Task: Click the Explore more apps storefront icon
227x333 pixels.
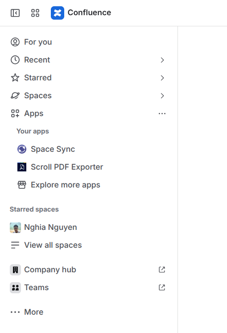Action: point(22,185)
